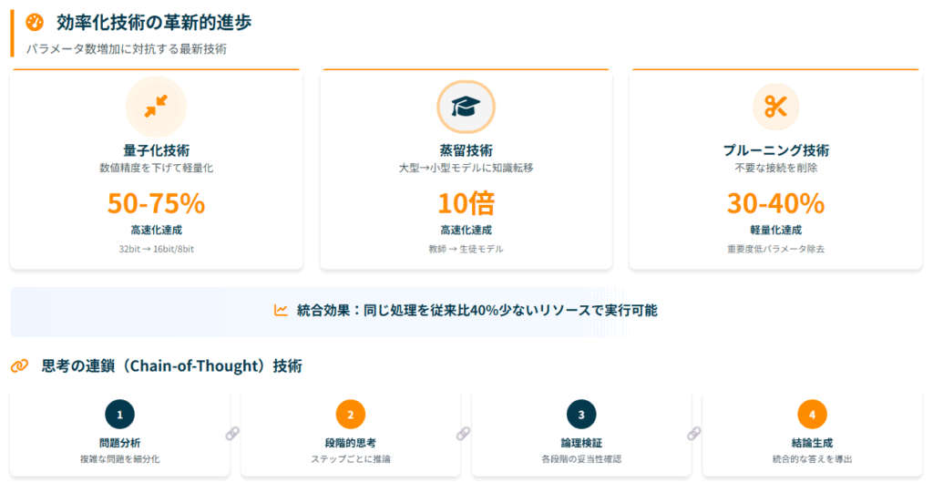Screen dimensions: 933x483
Task: Click the text ステップごとに推論
Action: [x=351, y=459]
